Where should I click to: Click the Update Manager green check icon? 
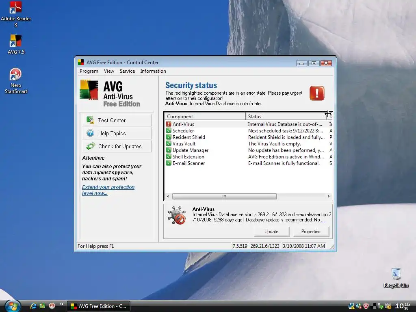pos(169,150)
